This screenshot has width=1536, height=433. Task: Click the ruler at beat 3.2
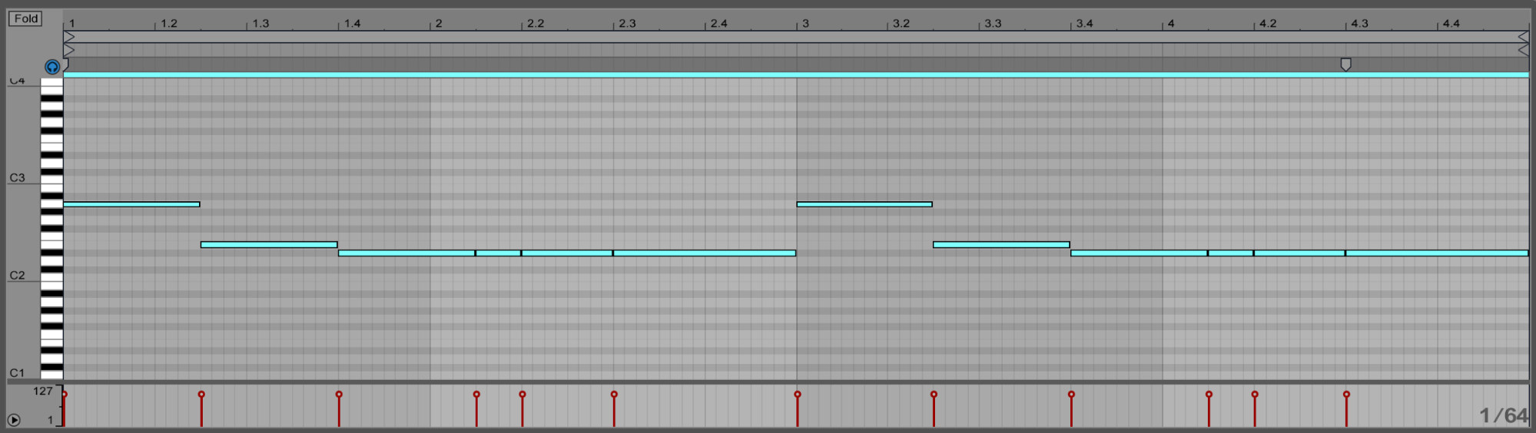(901, 23)
